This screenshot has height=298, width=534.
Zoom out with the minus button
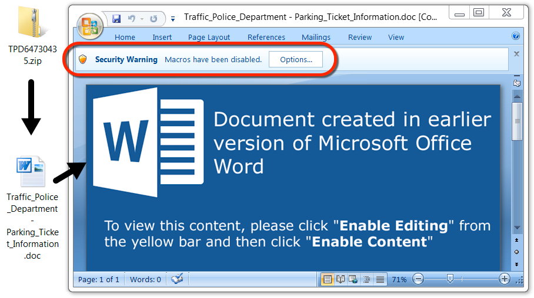click(418, 279)
